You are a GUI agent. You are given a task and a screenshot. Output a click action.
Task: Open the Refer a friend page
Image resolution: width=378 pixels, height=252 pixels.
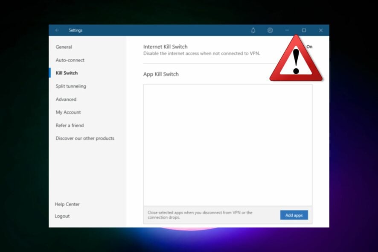[69, 125]
